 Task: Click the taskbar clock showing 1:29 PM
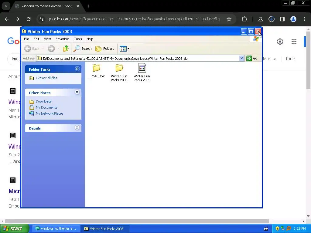(300, 228)
